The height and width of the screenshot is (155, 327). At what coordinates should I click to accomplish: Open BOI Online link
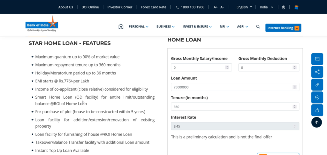point(90,7)
